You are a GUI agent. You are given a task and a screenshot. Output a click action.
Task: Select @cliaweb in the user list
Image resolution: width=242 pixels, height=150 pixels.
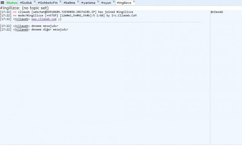pos(218,12)
